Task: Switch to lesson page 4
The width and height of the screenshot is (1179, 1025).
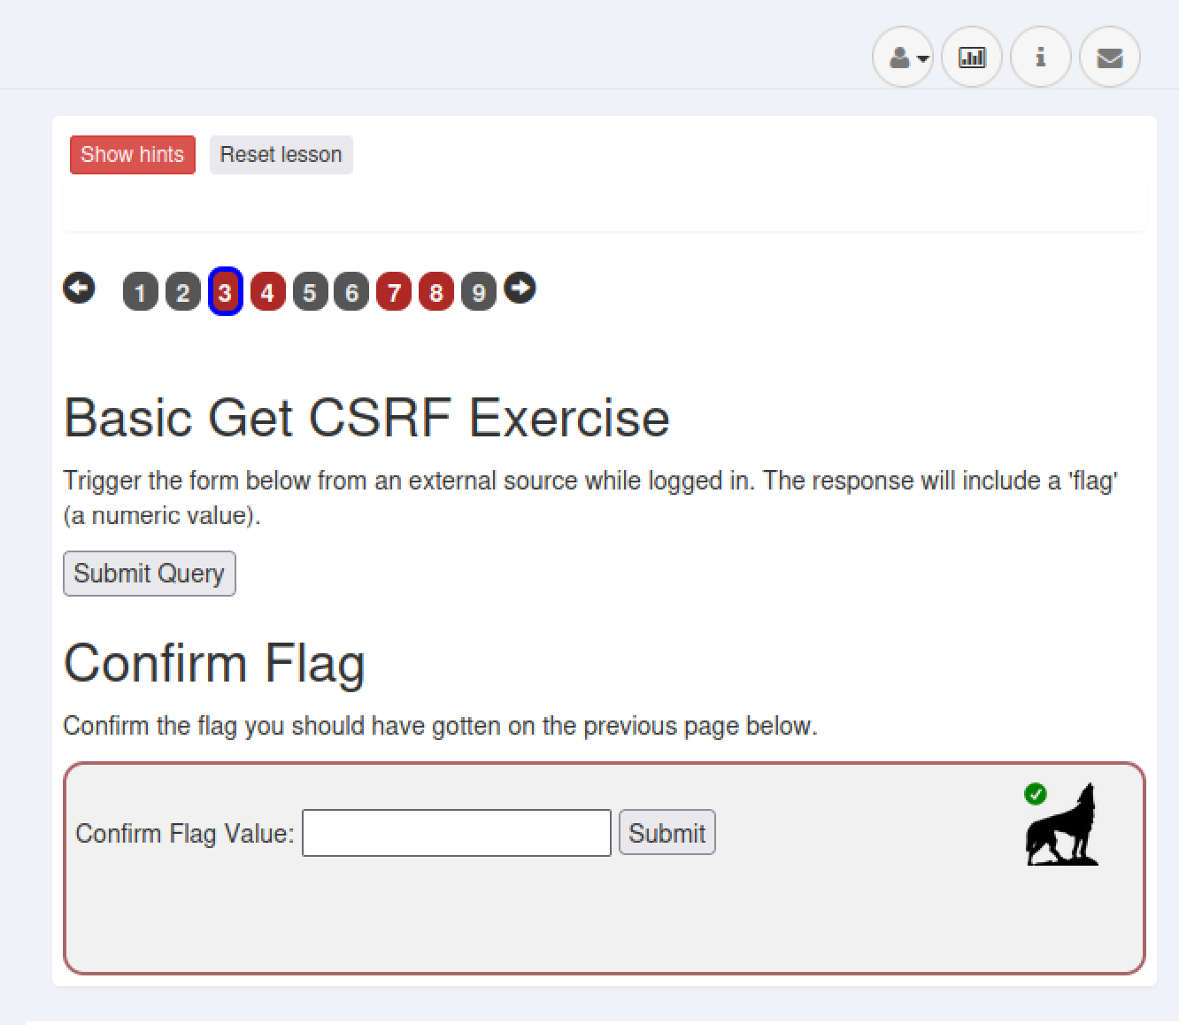Action: [x=267, y=292]
